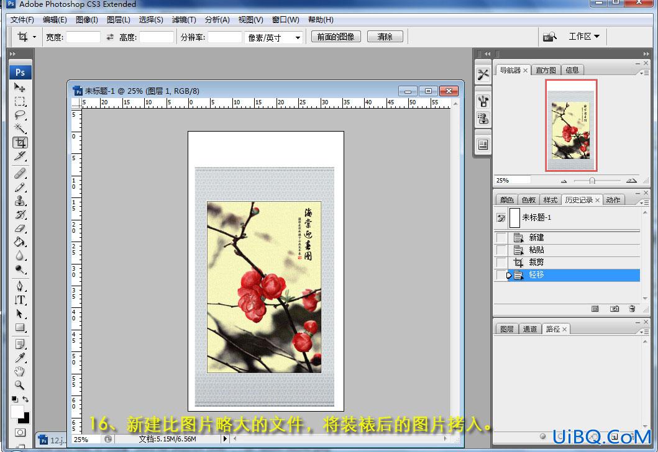Open the 窗口(W) menu
The width and height of the screenshot is (658, 452).
point(285,20)
